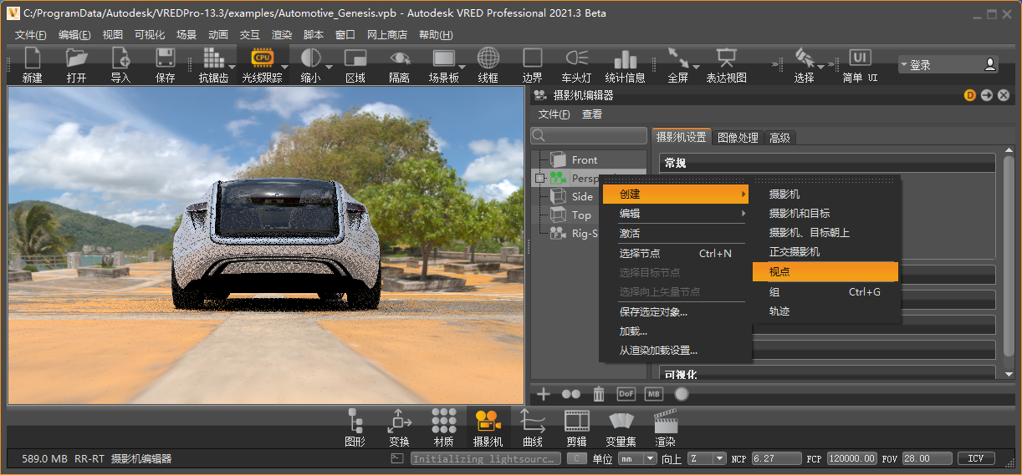Open the 可视化 menu
This screenshot has height=475, width=1022.
pos(150,35)
